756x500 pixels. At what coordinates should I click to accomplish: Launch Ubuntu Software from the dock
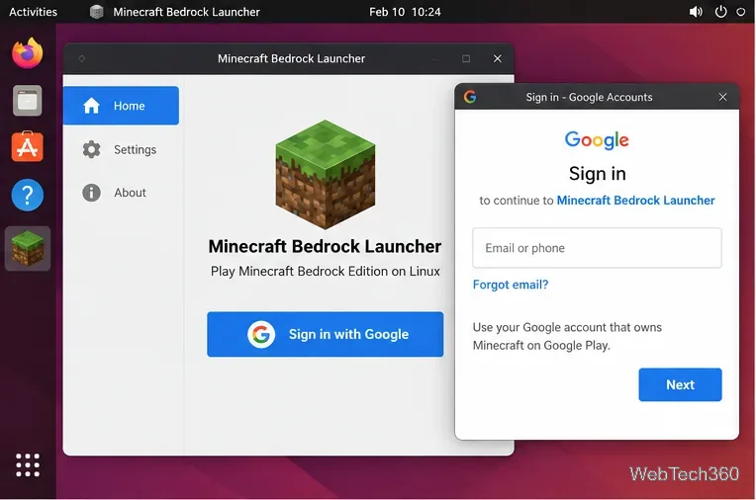click(28, 147)
